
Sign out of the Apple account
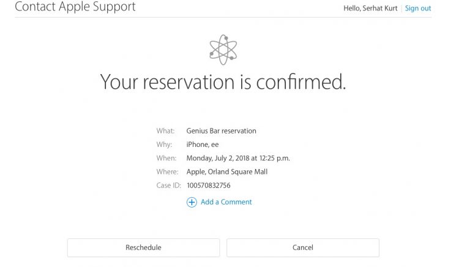pyautogui.click(x=418, y=9)
